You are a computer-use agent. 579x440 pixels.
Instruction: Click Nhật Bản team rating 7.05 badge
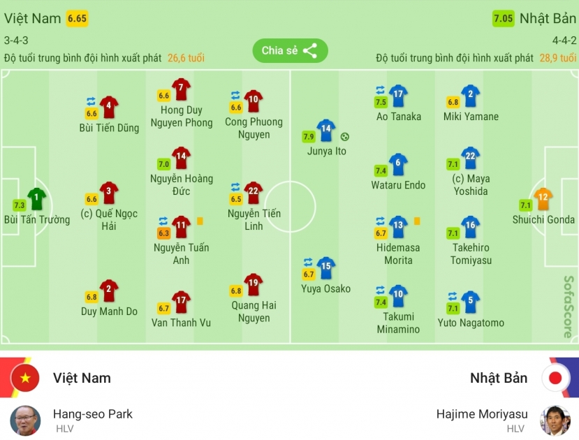(x=504, y=18)
